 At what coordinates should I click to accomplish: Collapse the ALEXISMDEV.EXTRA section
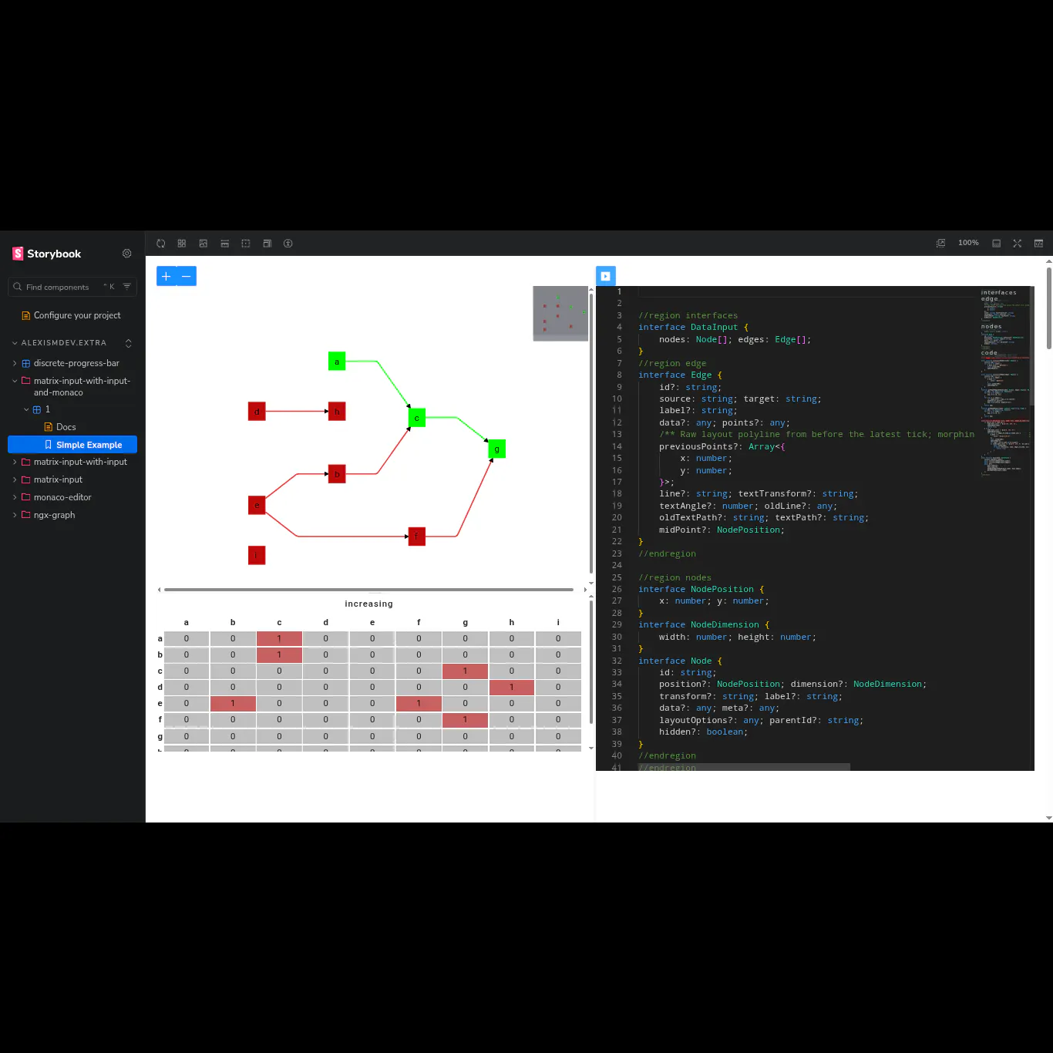click(63, 343)
